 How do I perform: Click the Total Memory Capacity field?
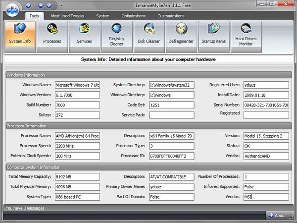tap(77, 177)
